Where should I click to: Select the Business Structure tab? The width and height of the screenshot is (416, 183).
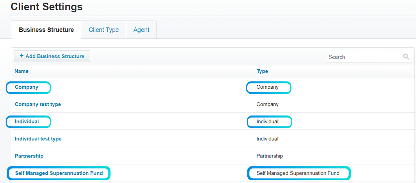pyautogui.click(x=46, y=30)
